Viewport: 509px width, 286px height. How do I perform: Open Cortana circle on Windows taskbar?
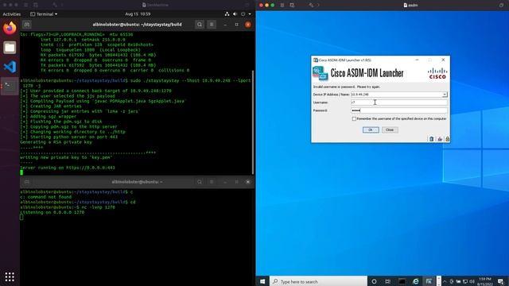pyautogui.click(x=374, y=281)
